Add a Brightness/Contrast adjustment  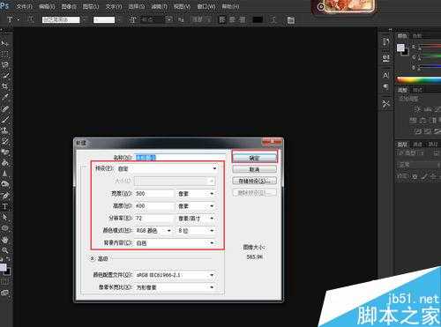(418, 109)
